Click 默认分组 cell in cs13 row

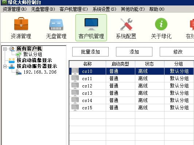coord(179,93)
